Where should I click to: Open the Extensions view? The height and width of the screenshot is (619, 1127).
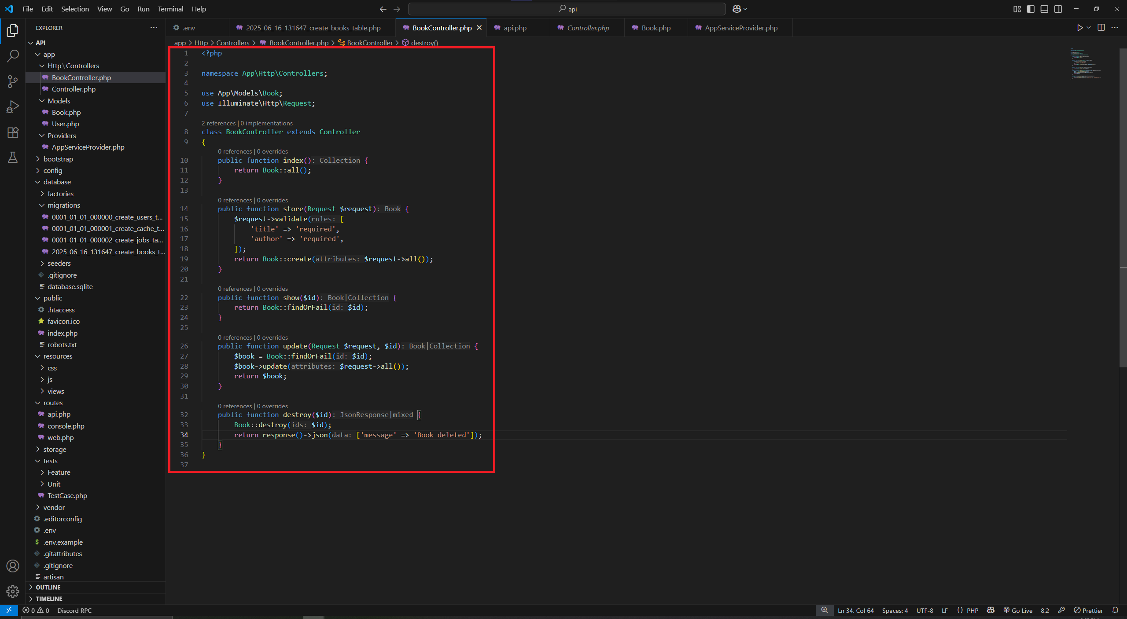click(x=13, y=132)
